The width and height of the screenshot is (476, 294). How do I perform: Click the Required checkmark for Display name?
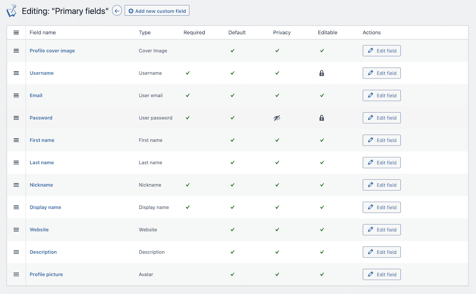coord(188,207)
